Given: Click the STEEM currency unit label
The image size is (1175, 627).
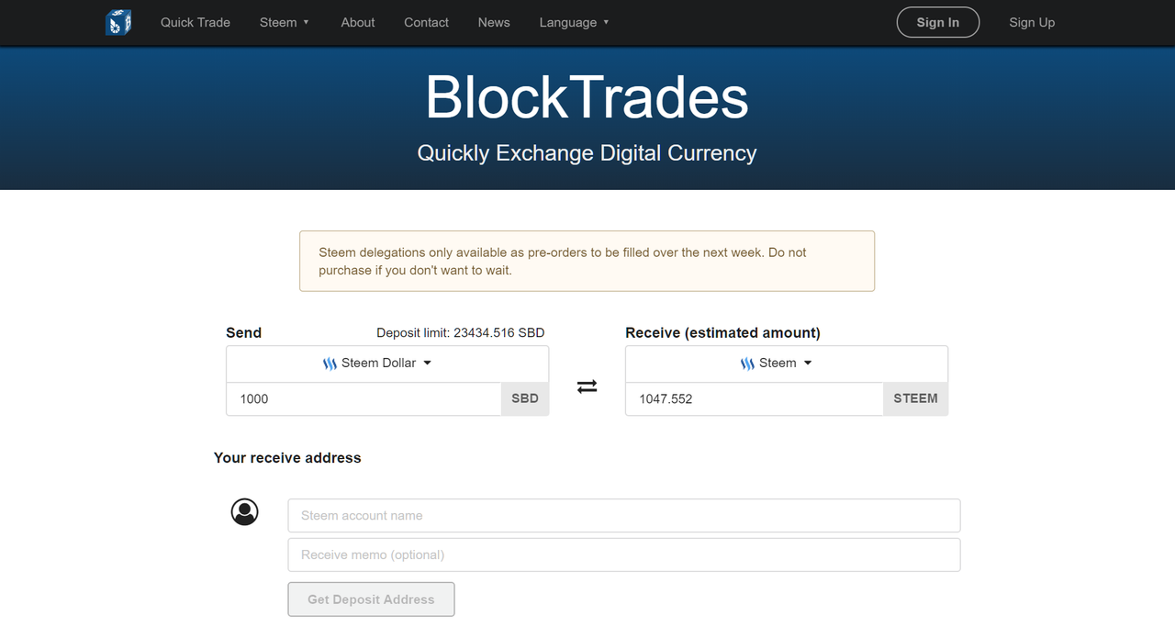Looking at the screenshot, I should pos(916,398).
